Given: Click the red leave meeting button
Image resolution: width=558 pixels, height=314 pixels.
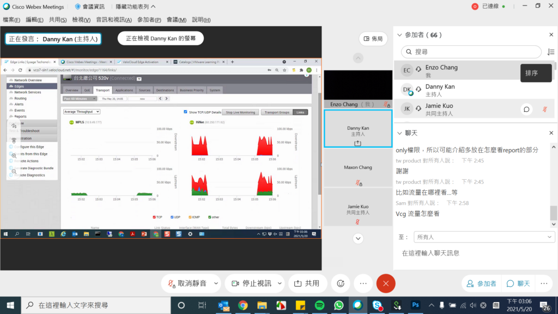Looking at the screenshot, I should tap(386, 283).
